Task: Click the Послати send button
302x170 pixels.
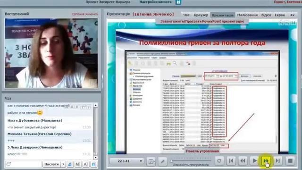Action: pyautogui.click(x=51, y=164)
